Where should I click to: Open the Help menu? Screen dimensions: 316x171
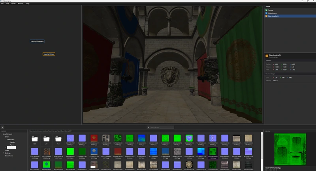coord(28,4)
